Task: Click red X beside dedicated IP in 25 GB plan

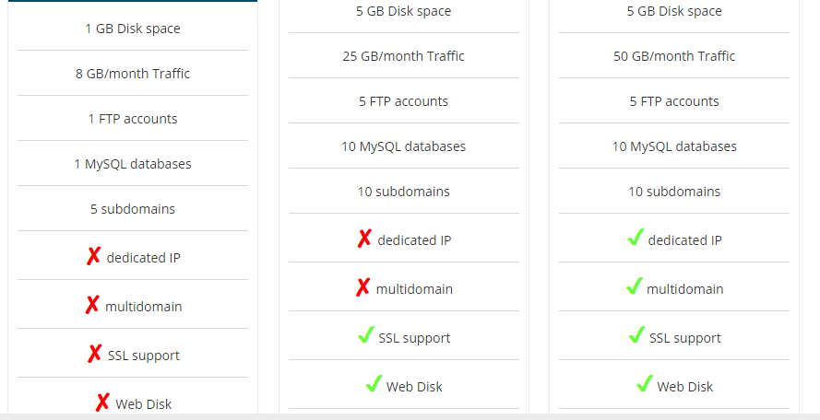Action: pos(364,239)
